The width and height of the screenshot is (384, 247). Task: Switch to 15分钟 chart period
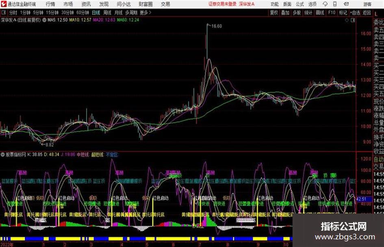52,13
